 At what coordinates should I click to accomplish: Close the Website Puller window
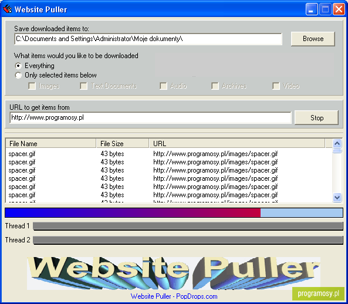tap(339, 9)
